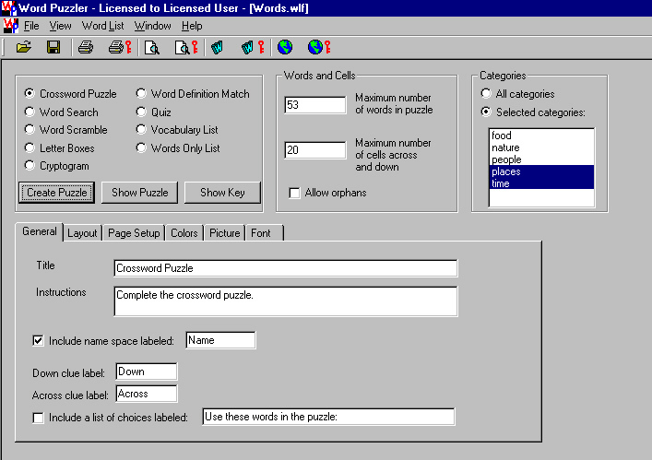Click the maximum cells across and down field
Screen dimensions: 652x460
click(x=315, y=150)
